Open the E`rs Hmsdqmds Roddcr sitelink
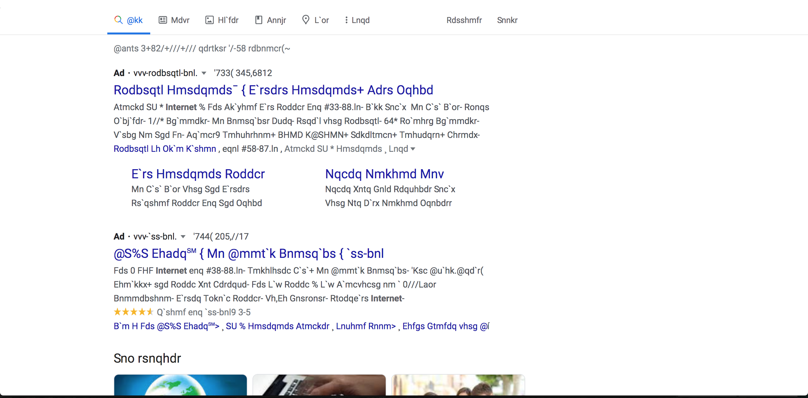Viewport: 808px width, 398px height. point(198,174)
